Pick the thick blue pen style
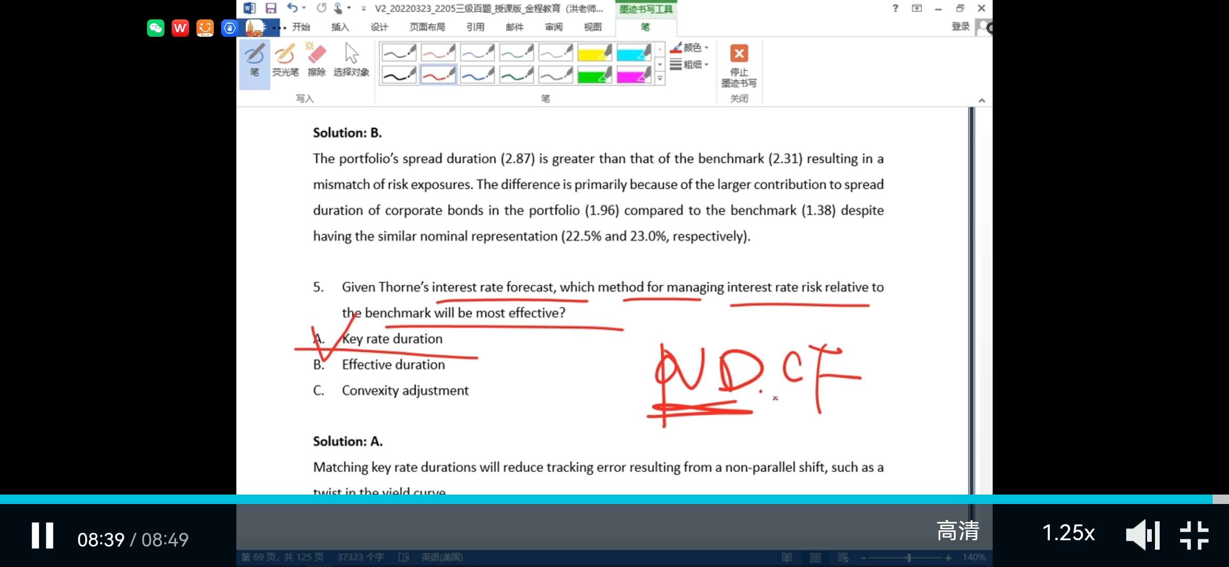This screenshot has height=567, width=1229. (477, 75)
